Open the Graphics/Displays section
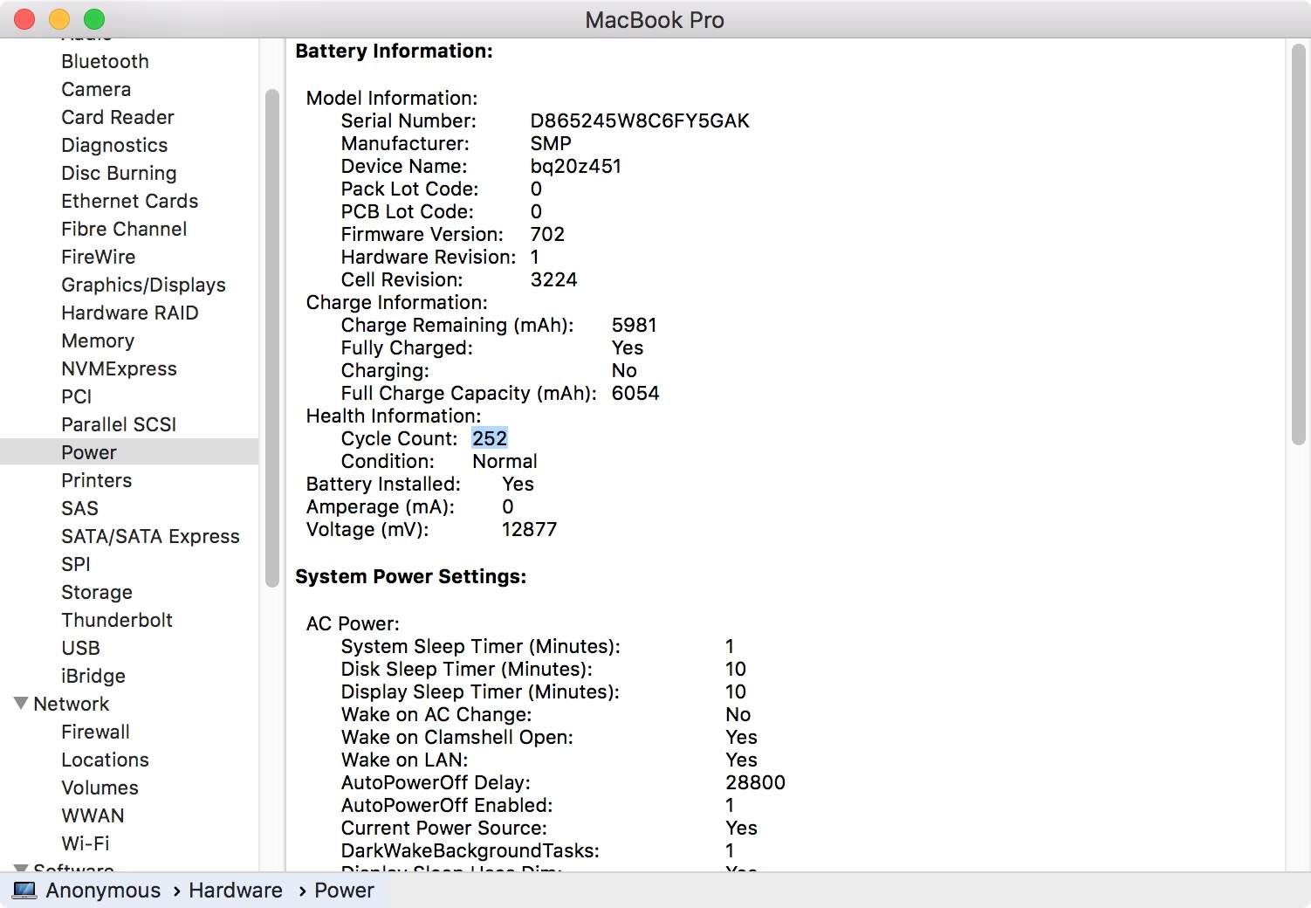Viewport: 1311px width, 908px height. click(143, 285)
